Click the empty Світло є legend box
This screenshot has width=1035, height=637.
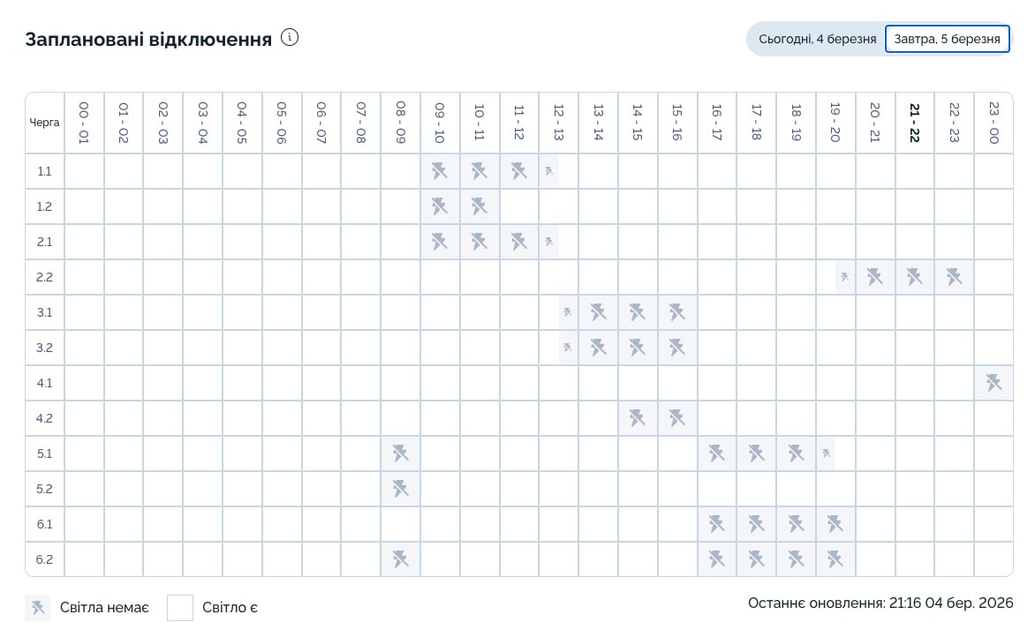[x=180, y=608]
